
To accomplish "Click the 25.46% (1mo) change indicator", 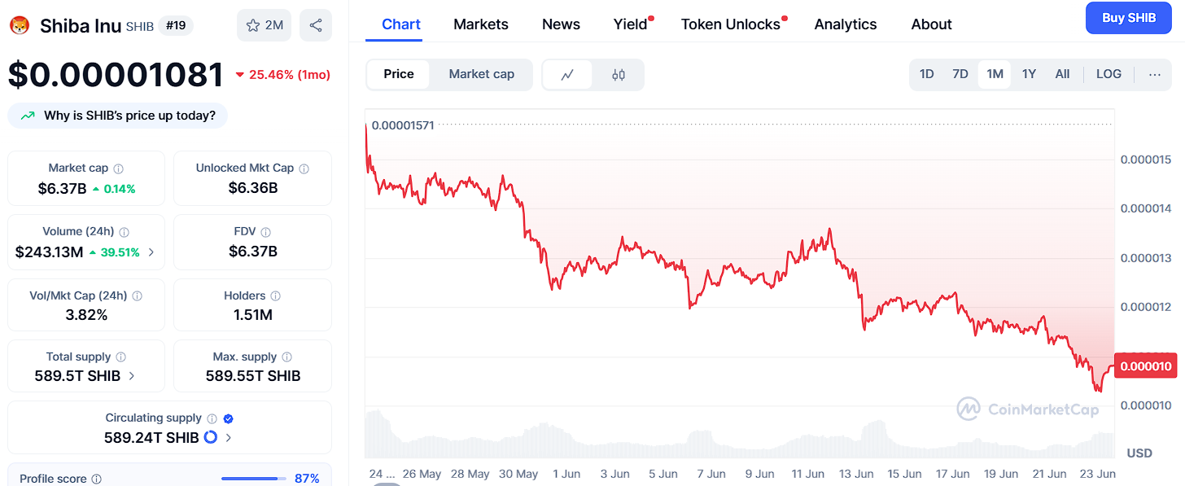I will coord(282,75).
